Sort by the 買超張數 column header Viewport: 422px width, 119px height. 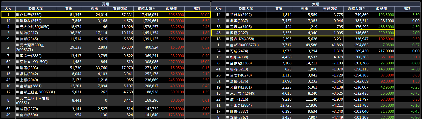click(120, 9)
